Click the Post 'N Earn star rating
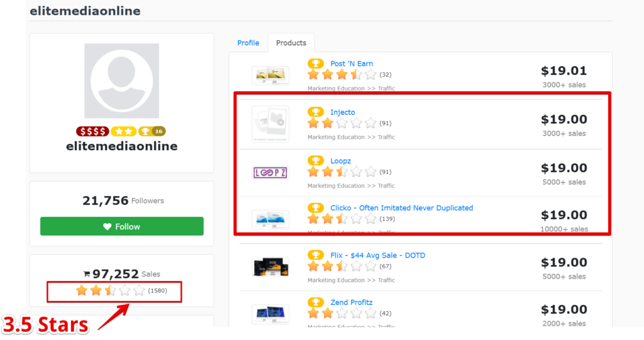644x340 pixels. 341,74
